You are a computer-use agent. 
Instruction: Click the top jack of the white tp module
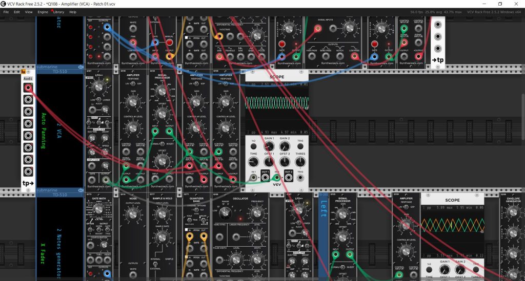438,25
